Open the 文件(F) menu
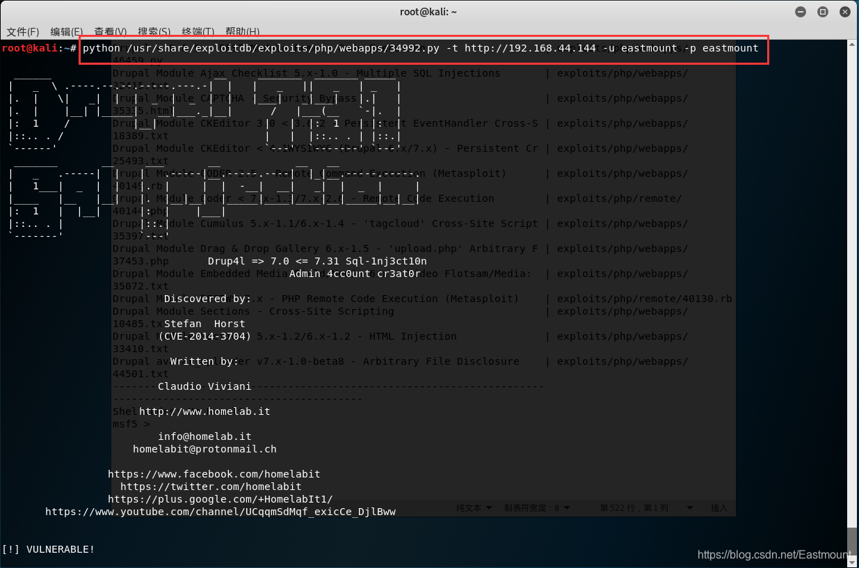Viewport: 859px width, 568px height. [23, 32]
